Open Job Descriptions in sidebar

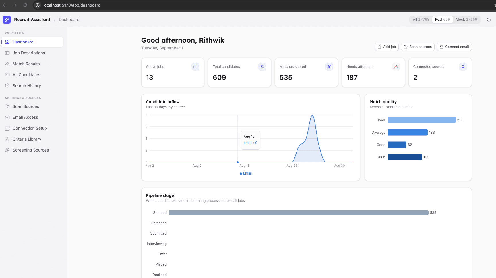click(32, 53)
